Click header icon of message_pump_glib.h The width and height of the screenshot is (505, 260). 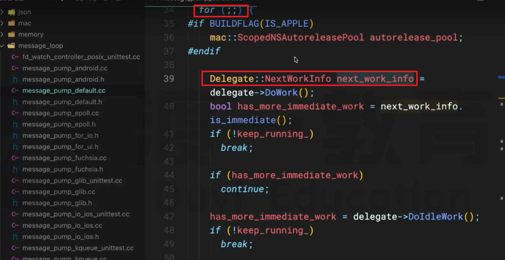point(15,203)
